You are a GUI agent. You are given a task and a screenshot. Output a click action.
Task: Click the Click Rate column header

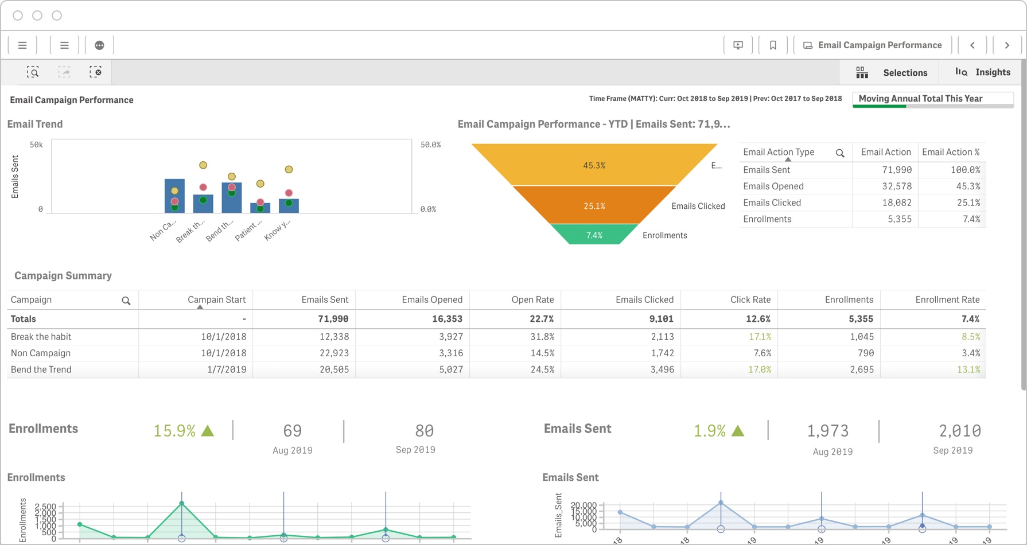point(750,299)
